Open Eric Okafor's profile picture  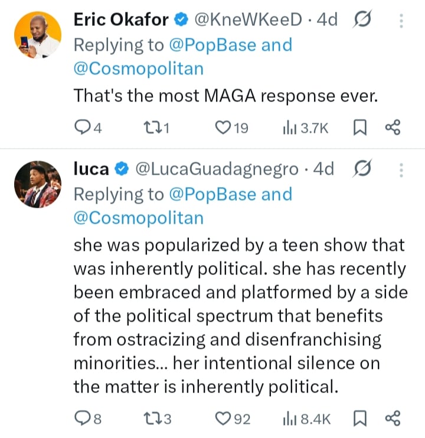[x=37, y=35]
